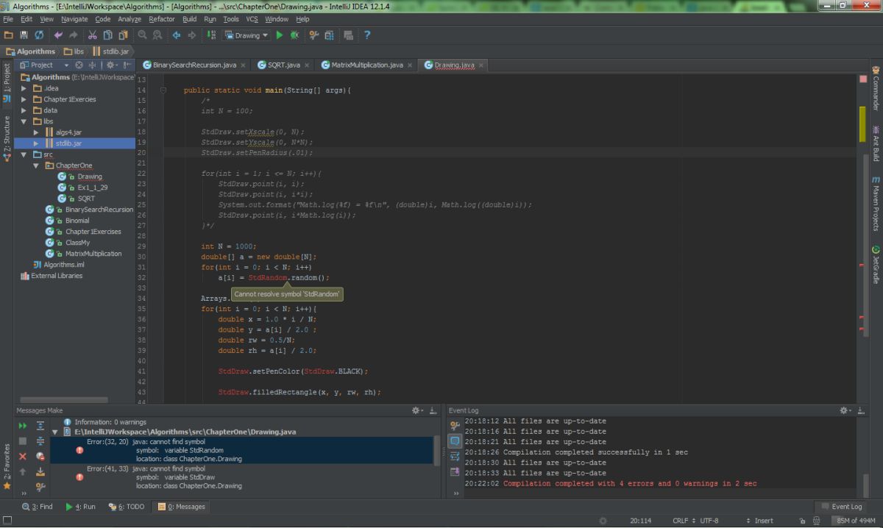Viewport: 883px width, 528px height.
Task: Run the Drawing configuration with green arrow
Action: [x=280, y=35]
